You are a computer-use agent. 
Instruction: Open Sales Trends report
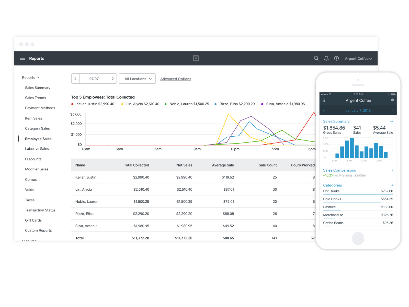point(36,98)
